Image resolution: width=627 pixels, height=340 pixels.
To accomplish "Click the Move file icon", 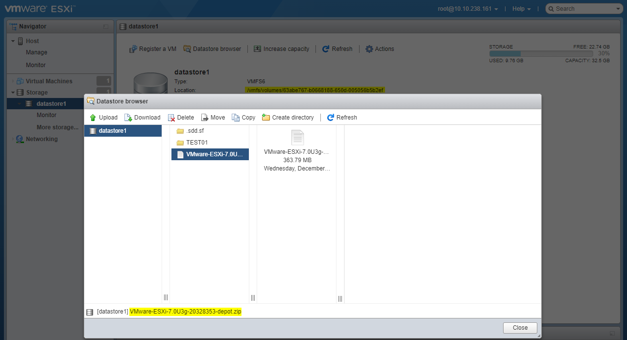I will pyautogui.click(x=205, y=118).
